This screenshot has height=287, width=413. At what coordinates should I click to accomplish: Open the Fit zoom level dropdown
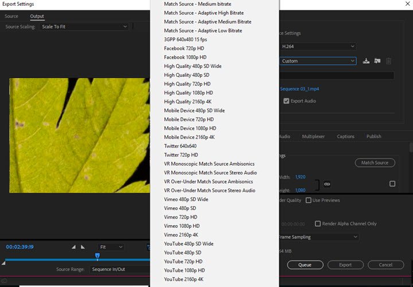[110, 247]
